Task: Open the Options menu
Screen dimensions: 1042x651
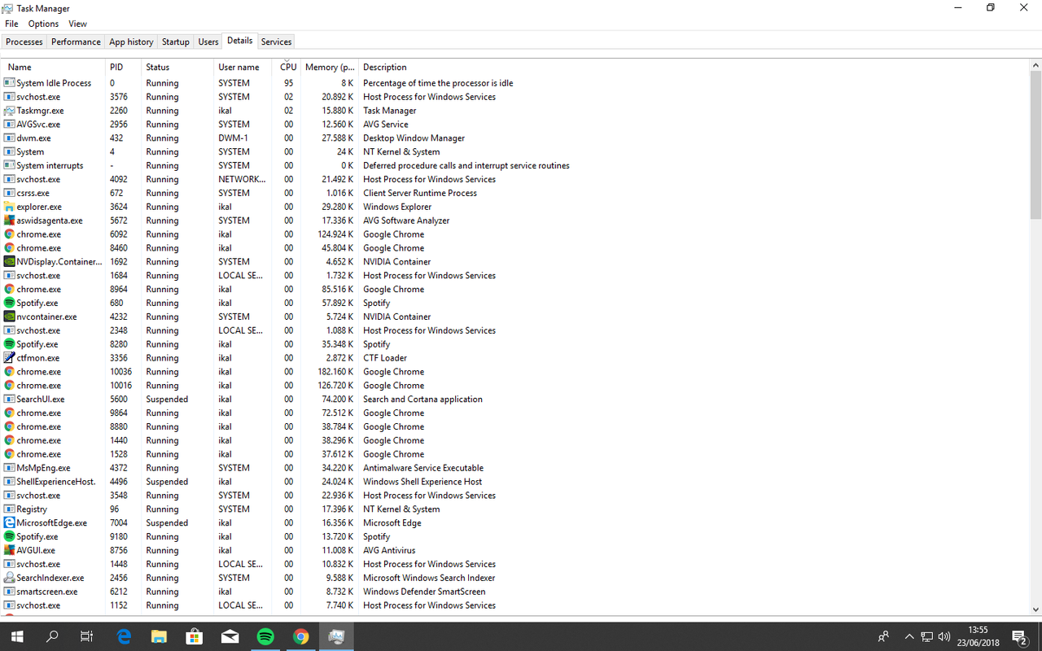Action: (43, 24)
